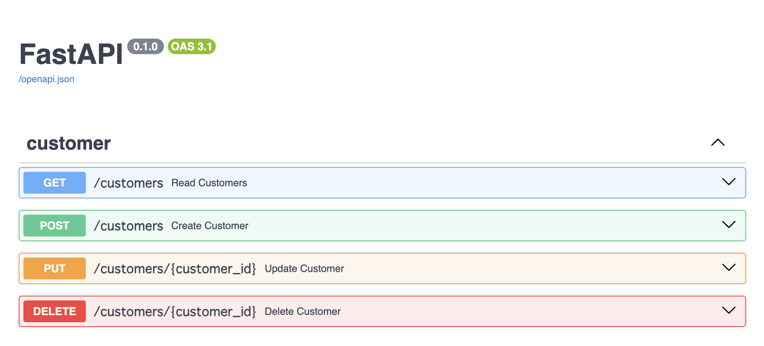The image size is (764, 346).
Task: Click the orange PUT method badge
Action: point(55,268)
